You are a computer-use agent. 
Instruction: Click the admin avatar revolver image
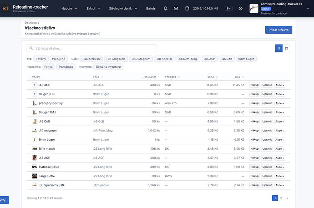pyautogui.click(x=254, y=8)
